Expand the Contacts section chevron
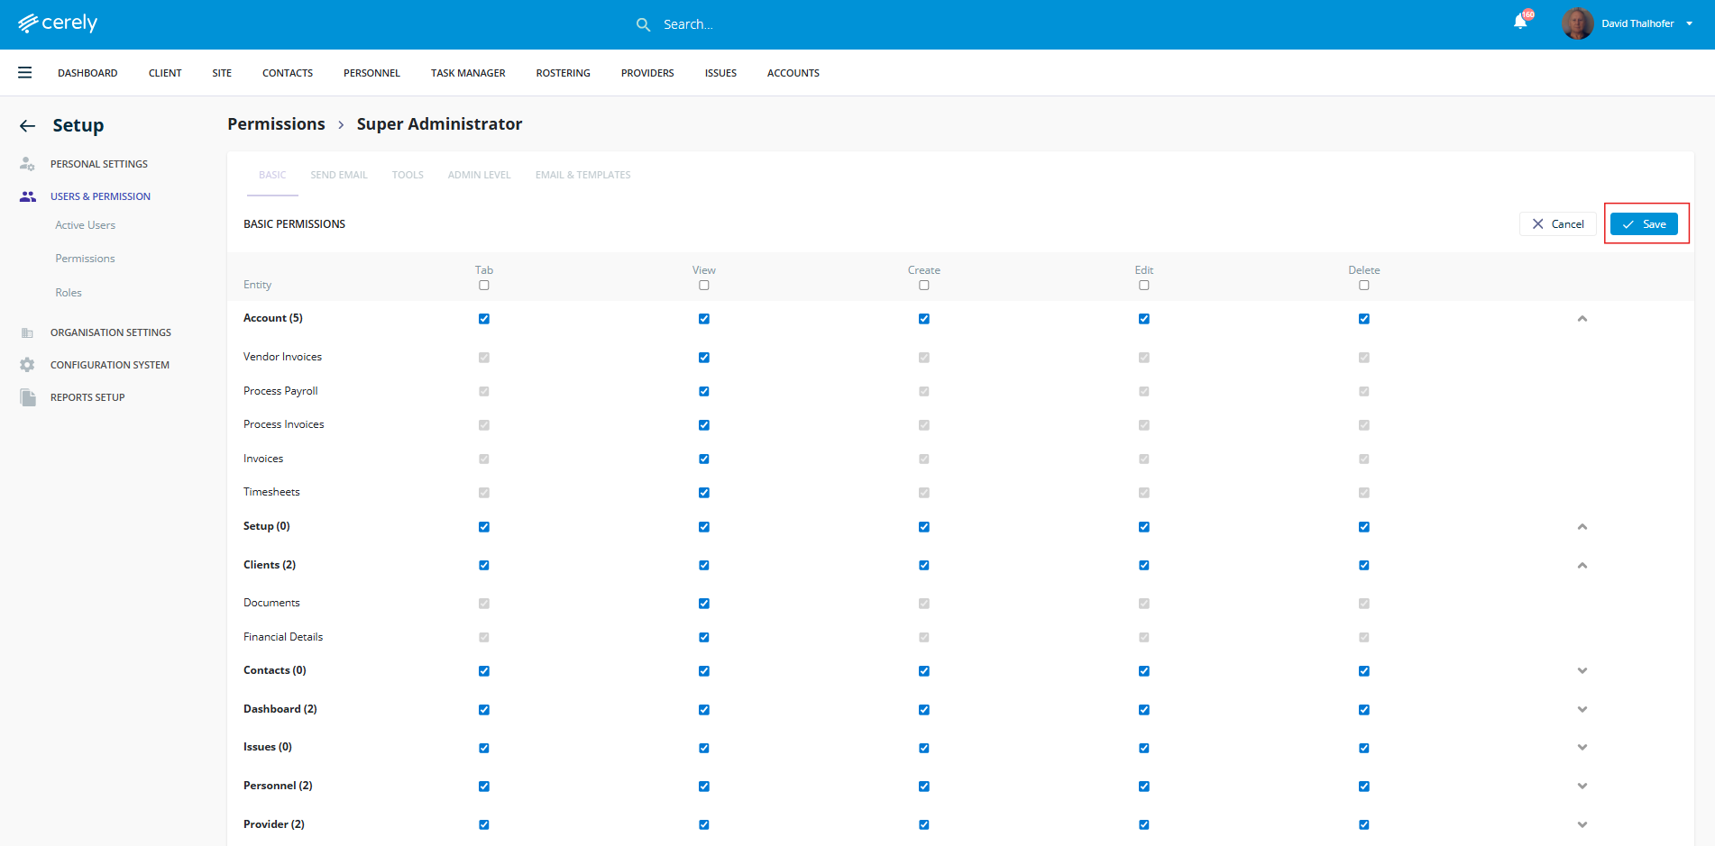Image resolution: width=1715 pixels, height=846 pixels. [1582, 671]
